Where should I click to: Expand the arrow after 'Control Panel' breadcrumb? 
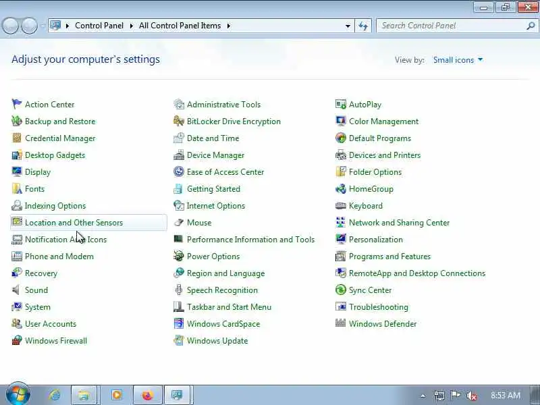click(131, 26)
